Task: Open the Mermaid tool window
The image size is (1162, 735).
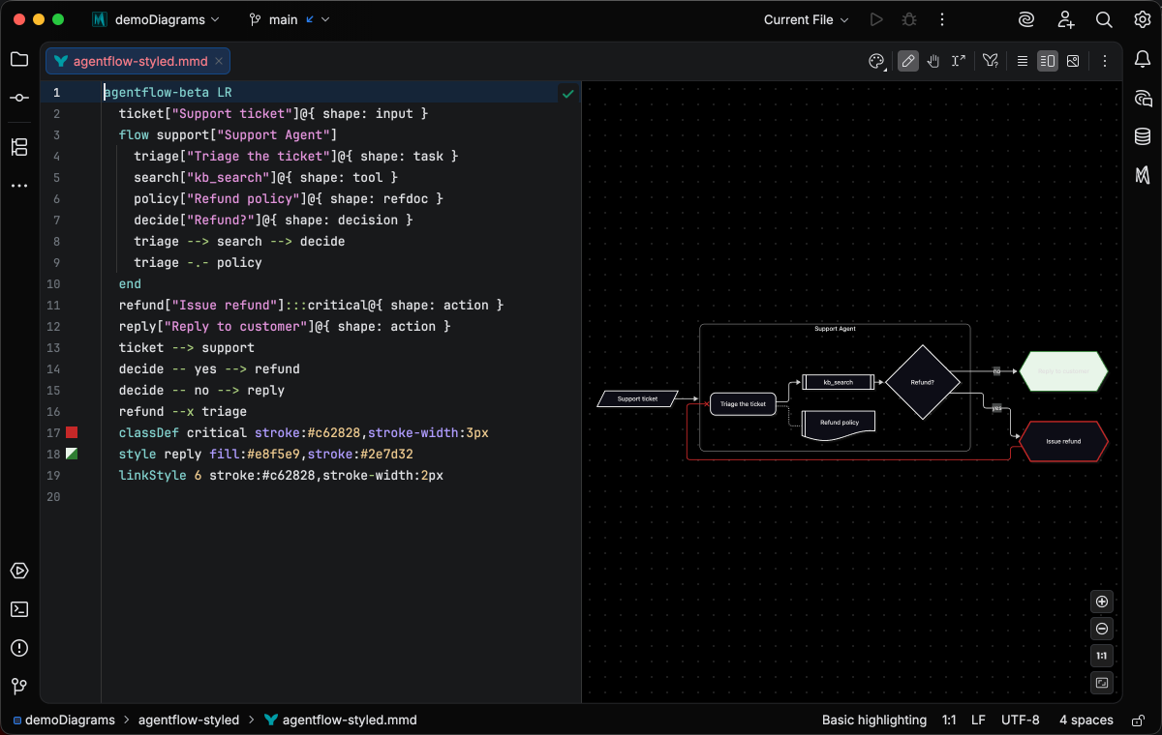Action: (x=1143, y=175)
